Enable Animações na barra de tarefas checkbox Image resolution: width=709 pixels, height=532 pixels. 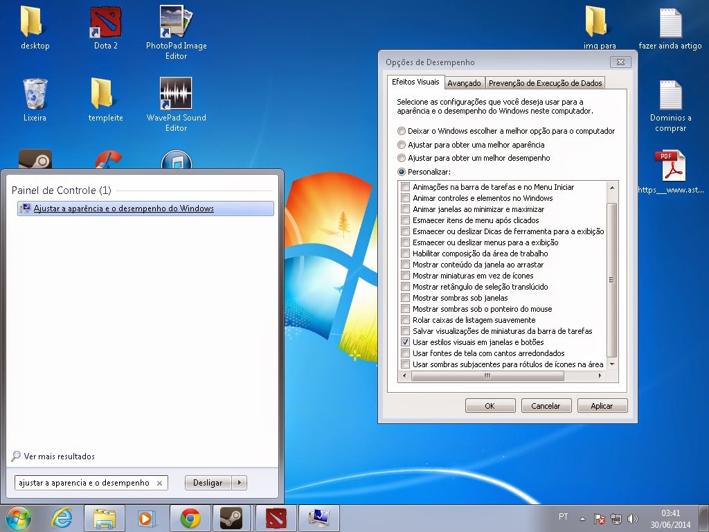[x=406, y=187]
